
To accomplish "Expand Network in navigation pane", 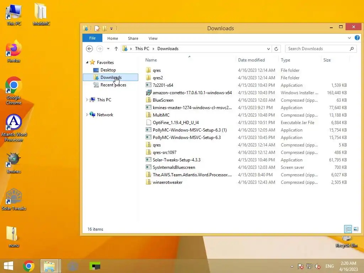I will tap(87, 115).
